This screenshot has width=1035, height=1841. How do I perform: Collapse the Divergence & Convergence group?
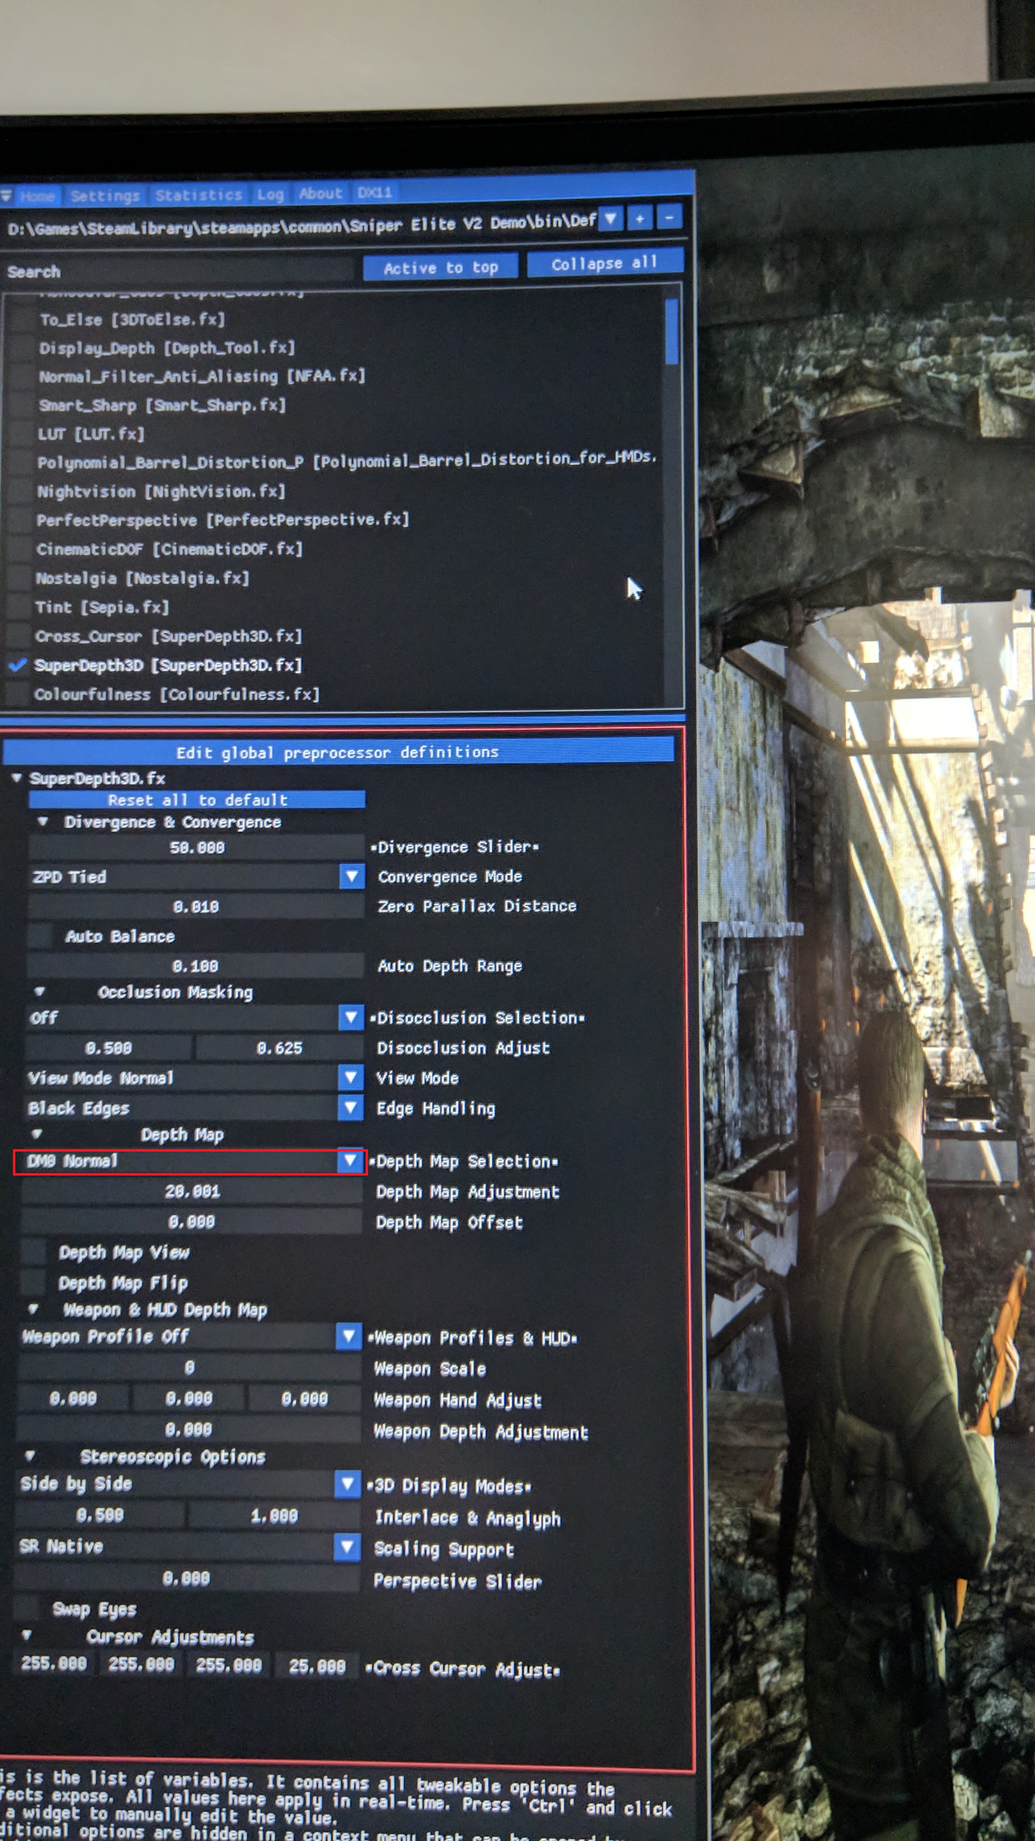tap(43, 822)
